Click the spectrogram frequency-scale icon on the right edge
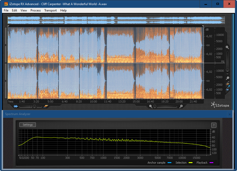The image size is (237, 171). click(228, 84)
